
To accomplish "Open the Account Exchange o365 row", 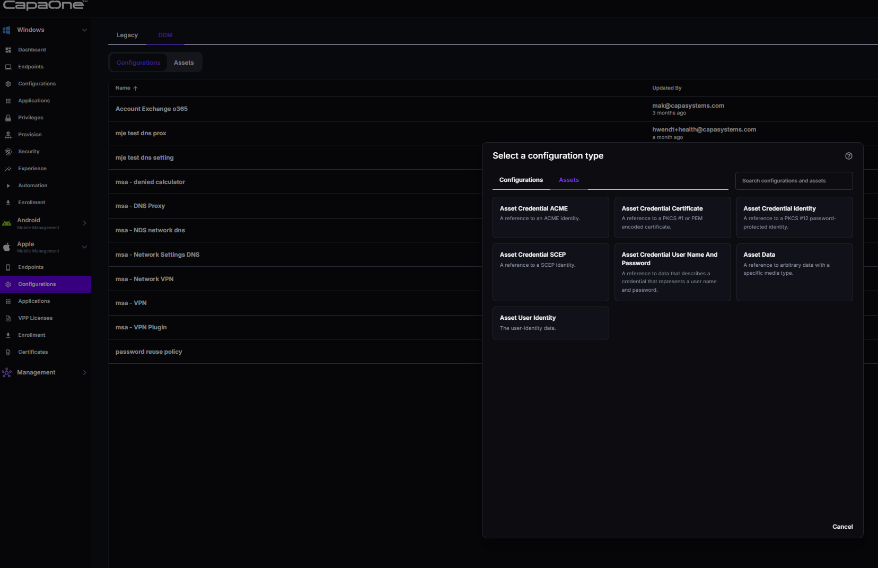I will (x=493, y=109).
